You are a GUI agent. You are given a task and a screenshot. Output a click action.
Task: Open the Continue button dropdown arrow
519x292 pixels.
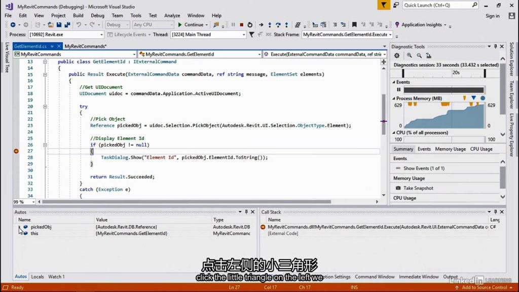coord(207,25)
